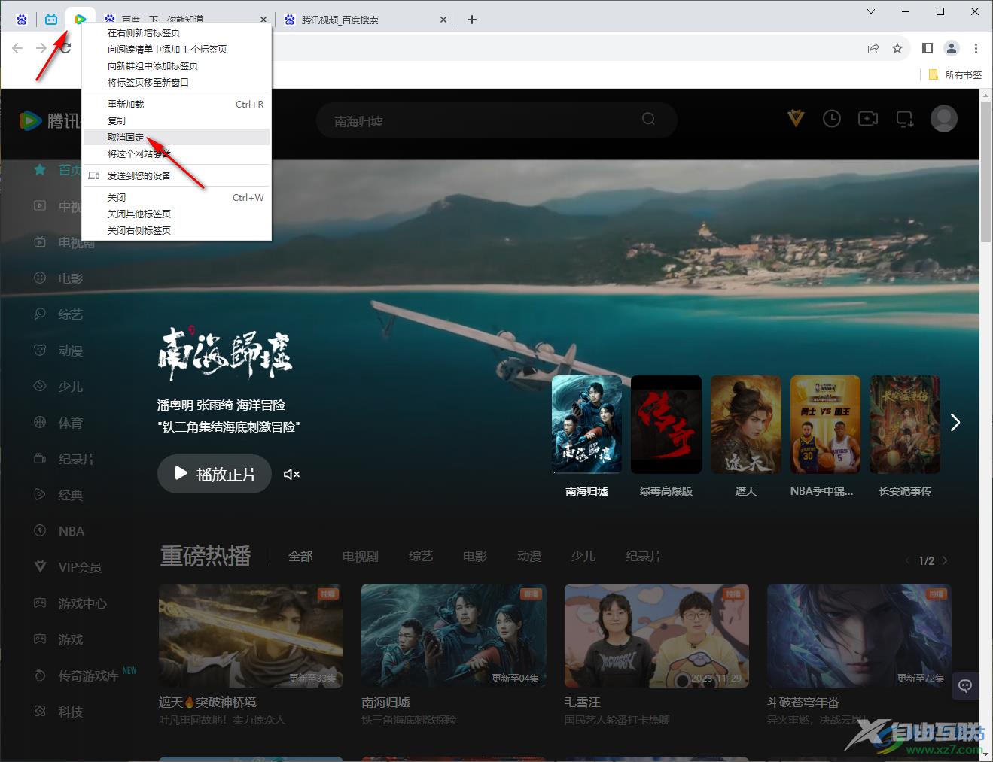Go back to the previous page
Image resolution: width=993 pixels, height=762 pixels.
point(17,48)
